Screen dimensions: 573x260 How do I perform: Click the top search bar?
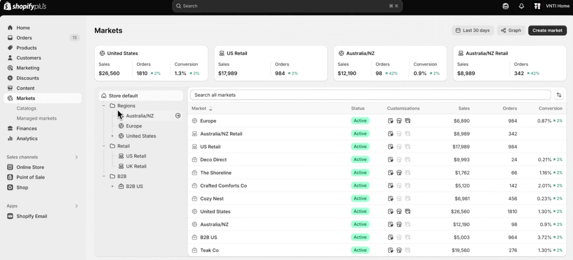click(x=287, y=6)
